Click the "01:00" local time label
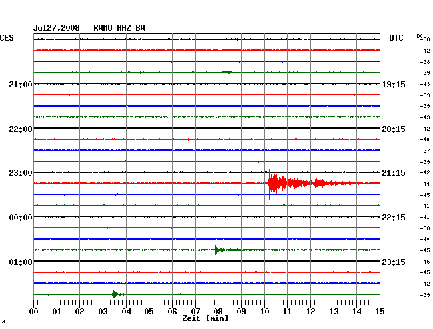 (21, 262)
